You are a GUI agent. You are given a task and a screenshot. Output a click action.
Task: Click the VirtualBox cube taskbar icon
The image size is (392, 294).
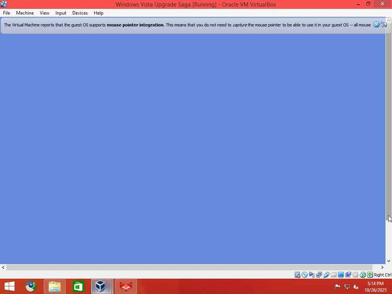point(101,286)
